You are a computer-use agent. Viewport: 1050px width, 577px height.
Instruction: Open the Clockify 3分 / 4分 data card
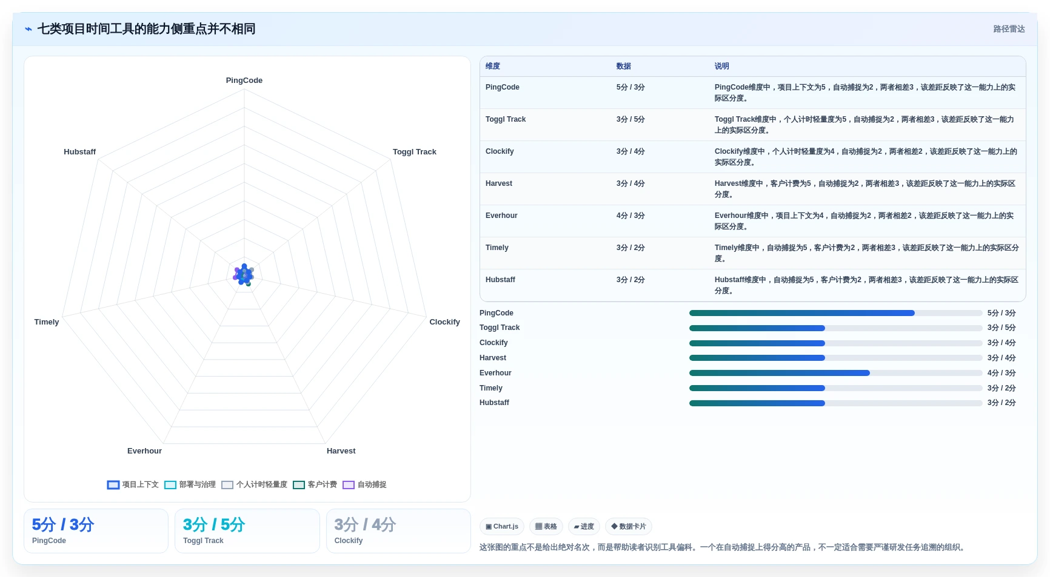click(398, 531)
